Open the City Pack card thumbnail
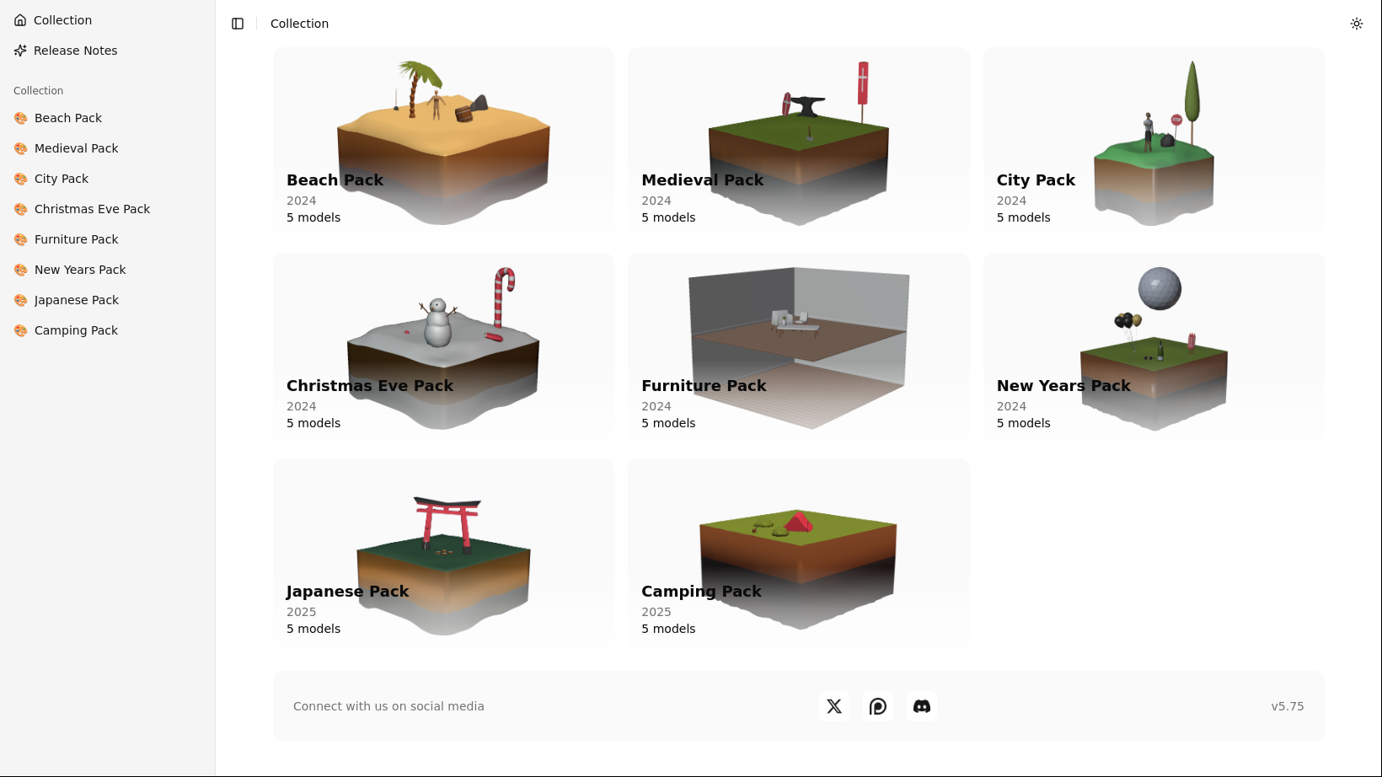 coord(1154,142)
